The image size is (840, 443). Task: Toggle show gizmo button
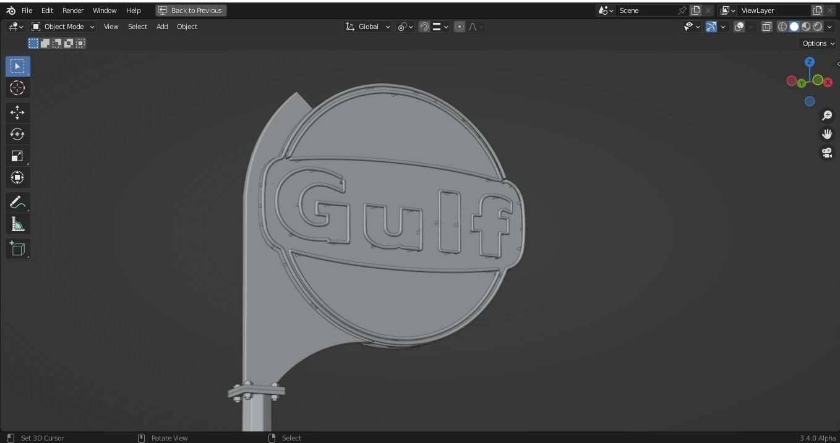711,27
